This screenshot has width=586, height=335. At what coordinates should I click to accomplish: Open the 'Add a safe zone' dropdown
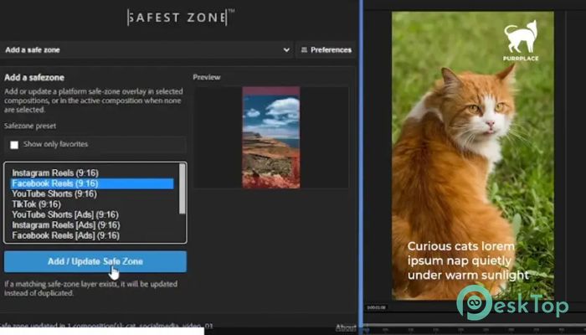coord(146,49)
